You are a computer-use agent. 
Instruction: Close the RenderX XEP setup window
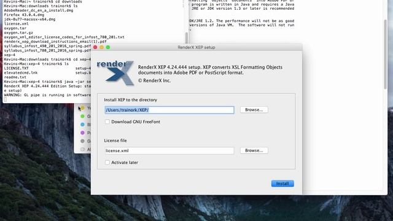coord(95,47)
